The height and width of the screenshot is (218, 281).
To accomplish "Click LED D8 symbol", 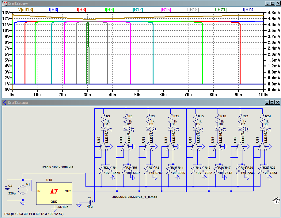I will (263, 129).
